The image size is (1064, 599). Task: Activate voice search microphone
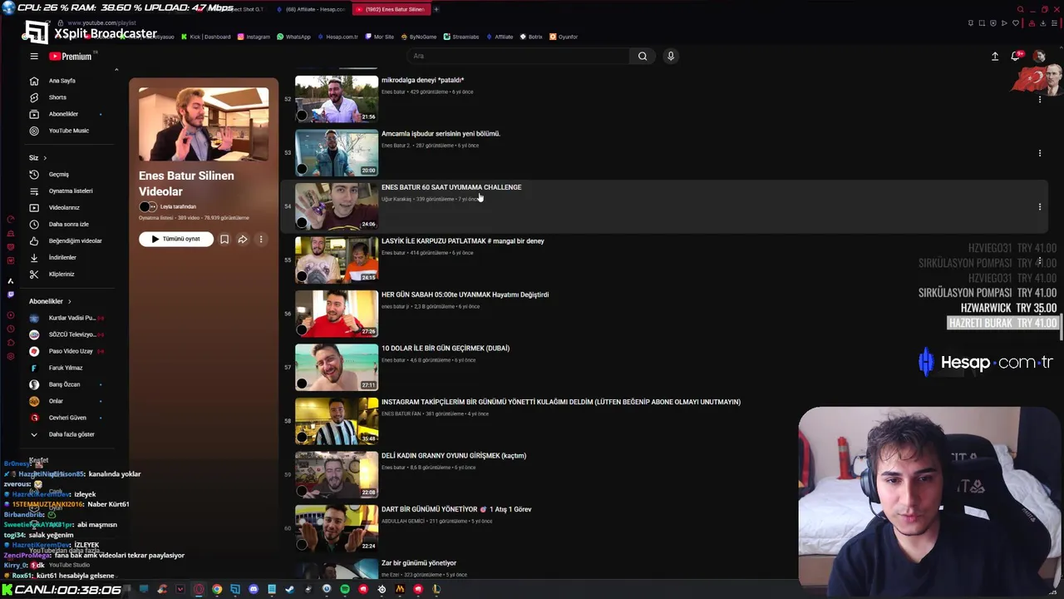point(671,57)
